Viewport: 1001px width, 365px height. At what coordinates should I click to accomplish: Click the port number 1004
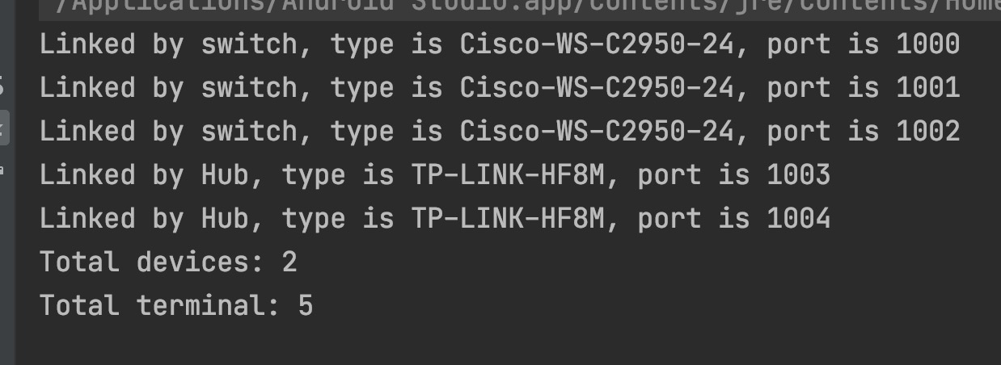[798, 218]
